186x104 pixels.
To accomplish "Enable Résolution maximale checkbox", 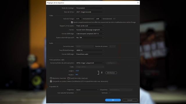I will click(x=51, y=78).
